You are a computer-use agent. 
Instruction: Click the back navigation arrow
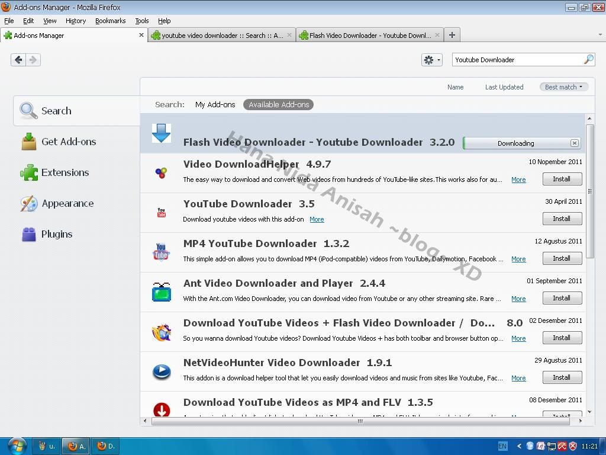[x=18, y=60]
